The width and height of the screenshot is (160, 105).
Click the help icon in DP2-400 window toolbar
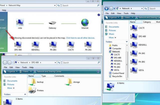coord(98,71)
